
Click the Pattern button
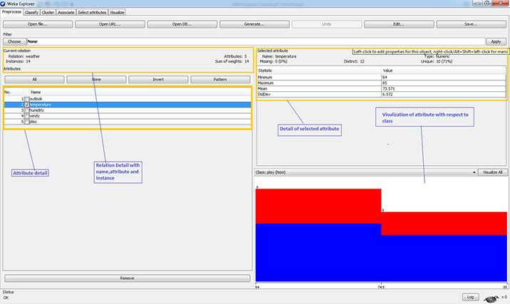tap(220, 80)
